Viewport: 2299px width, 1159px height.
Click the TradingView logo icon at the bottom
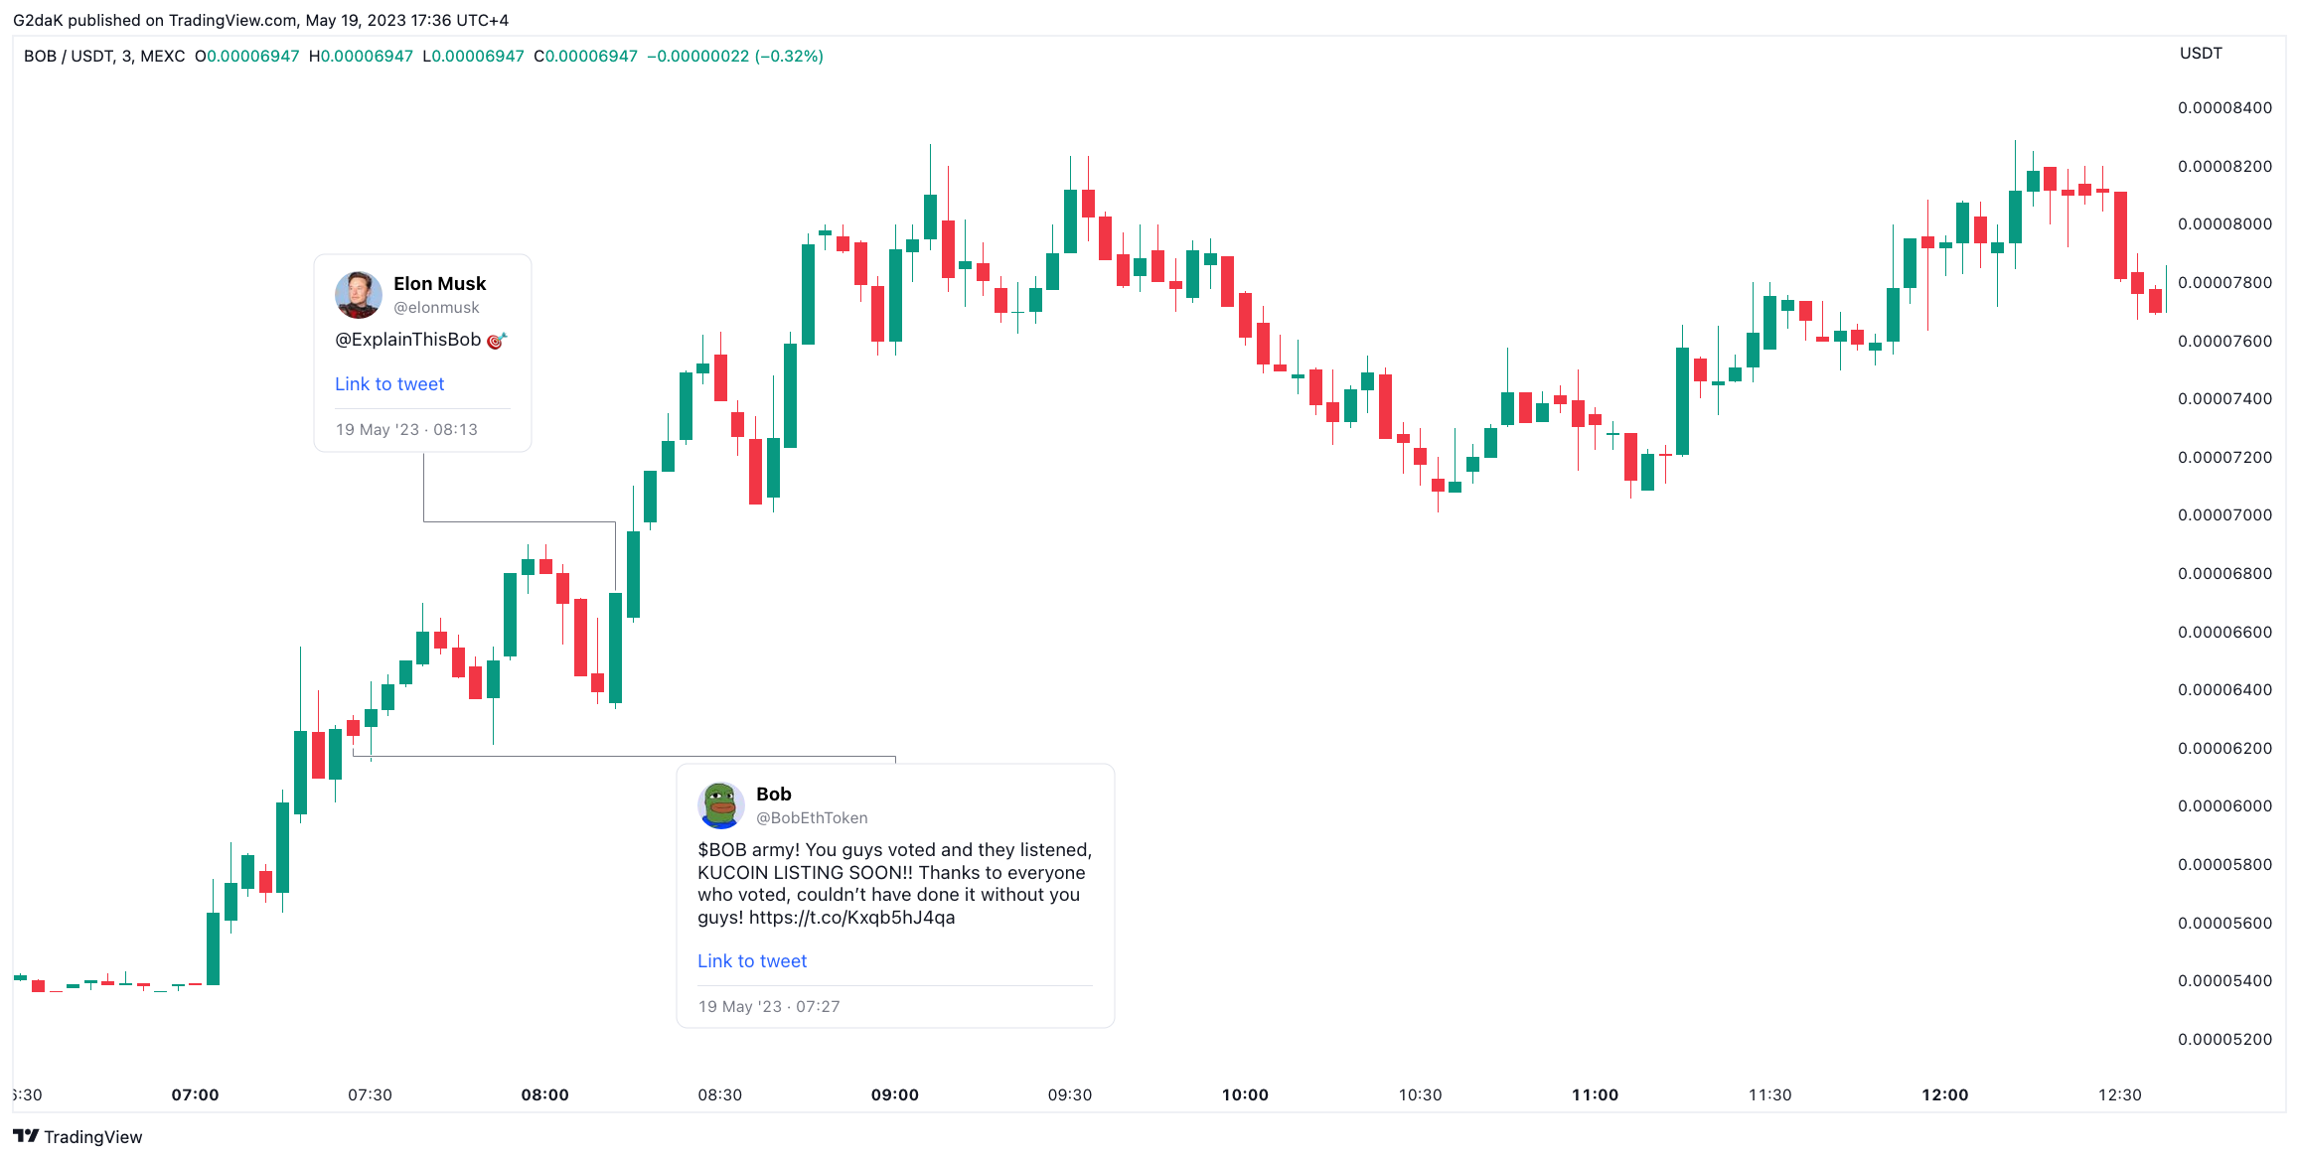[x=26, y=1136]
